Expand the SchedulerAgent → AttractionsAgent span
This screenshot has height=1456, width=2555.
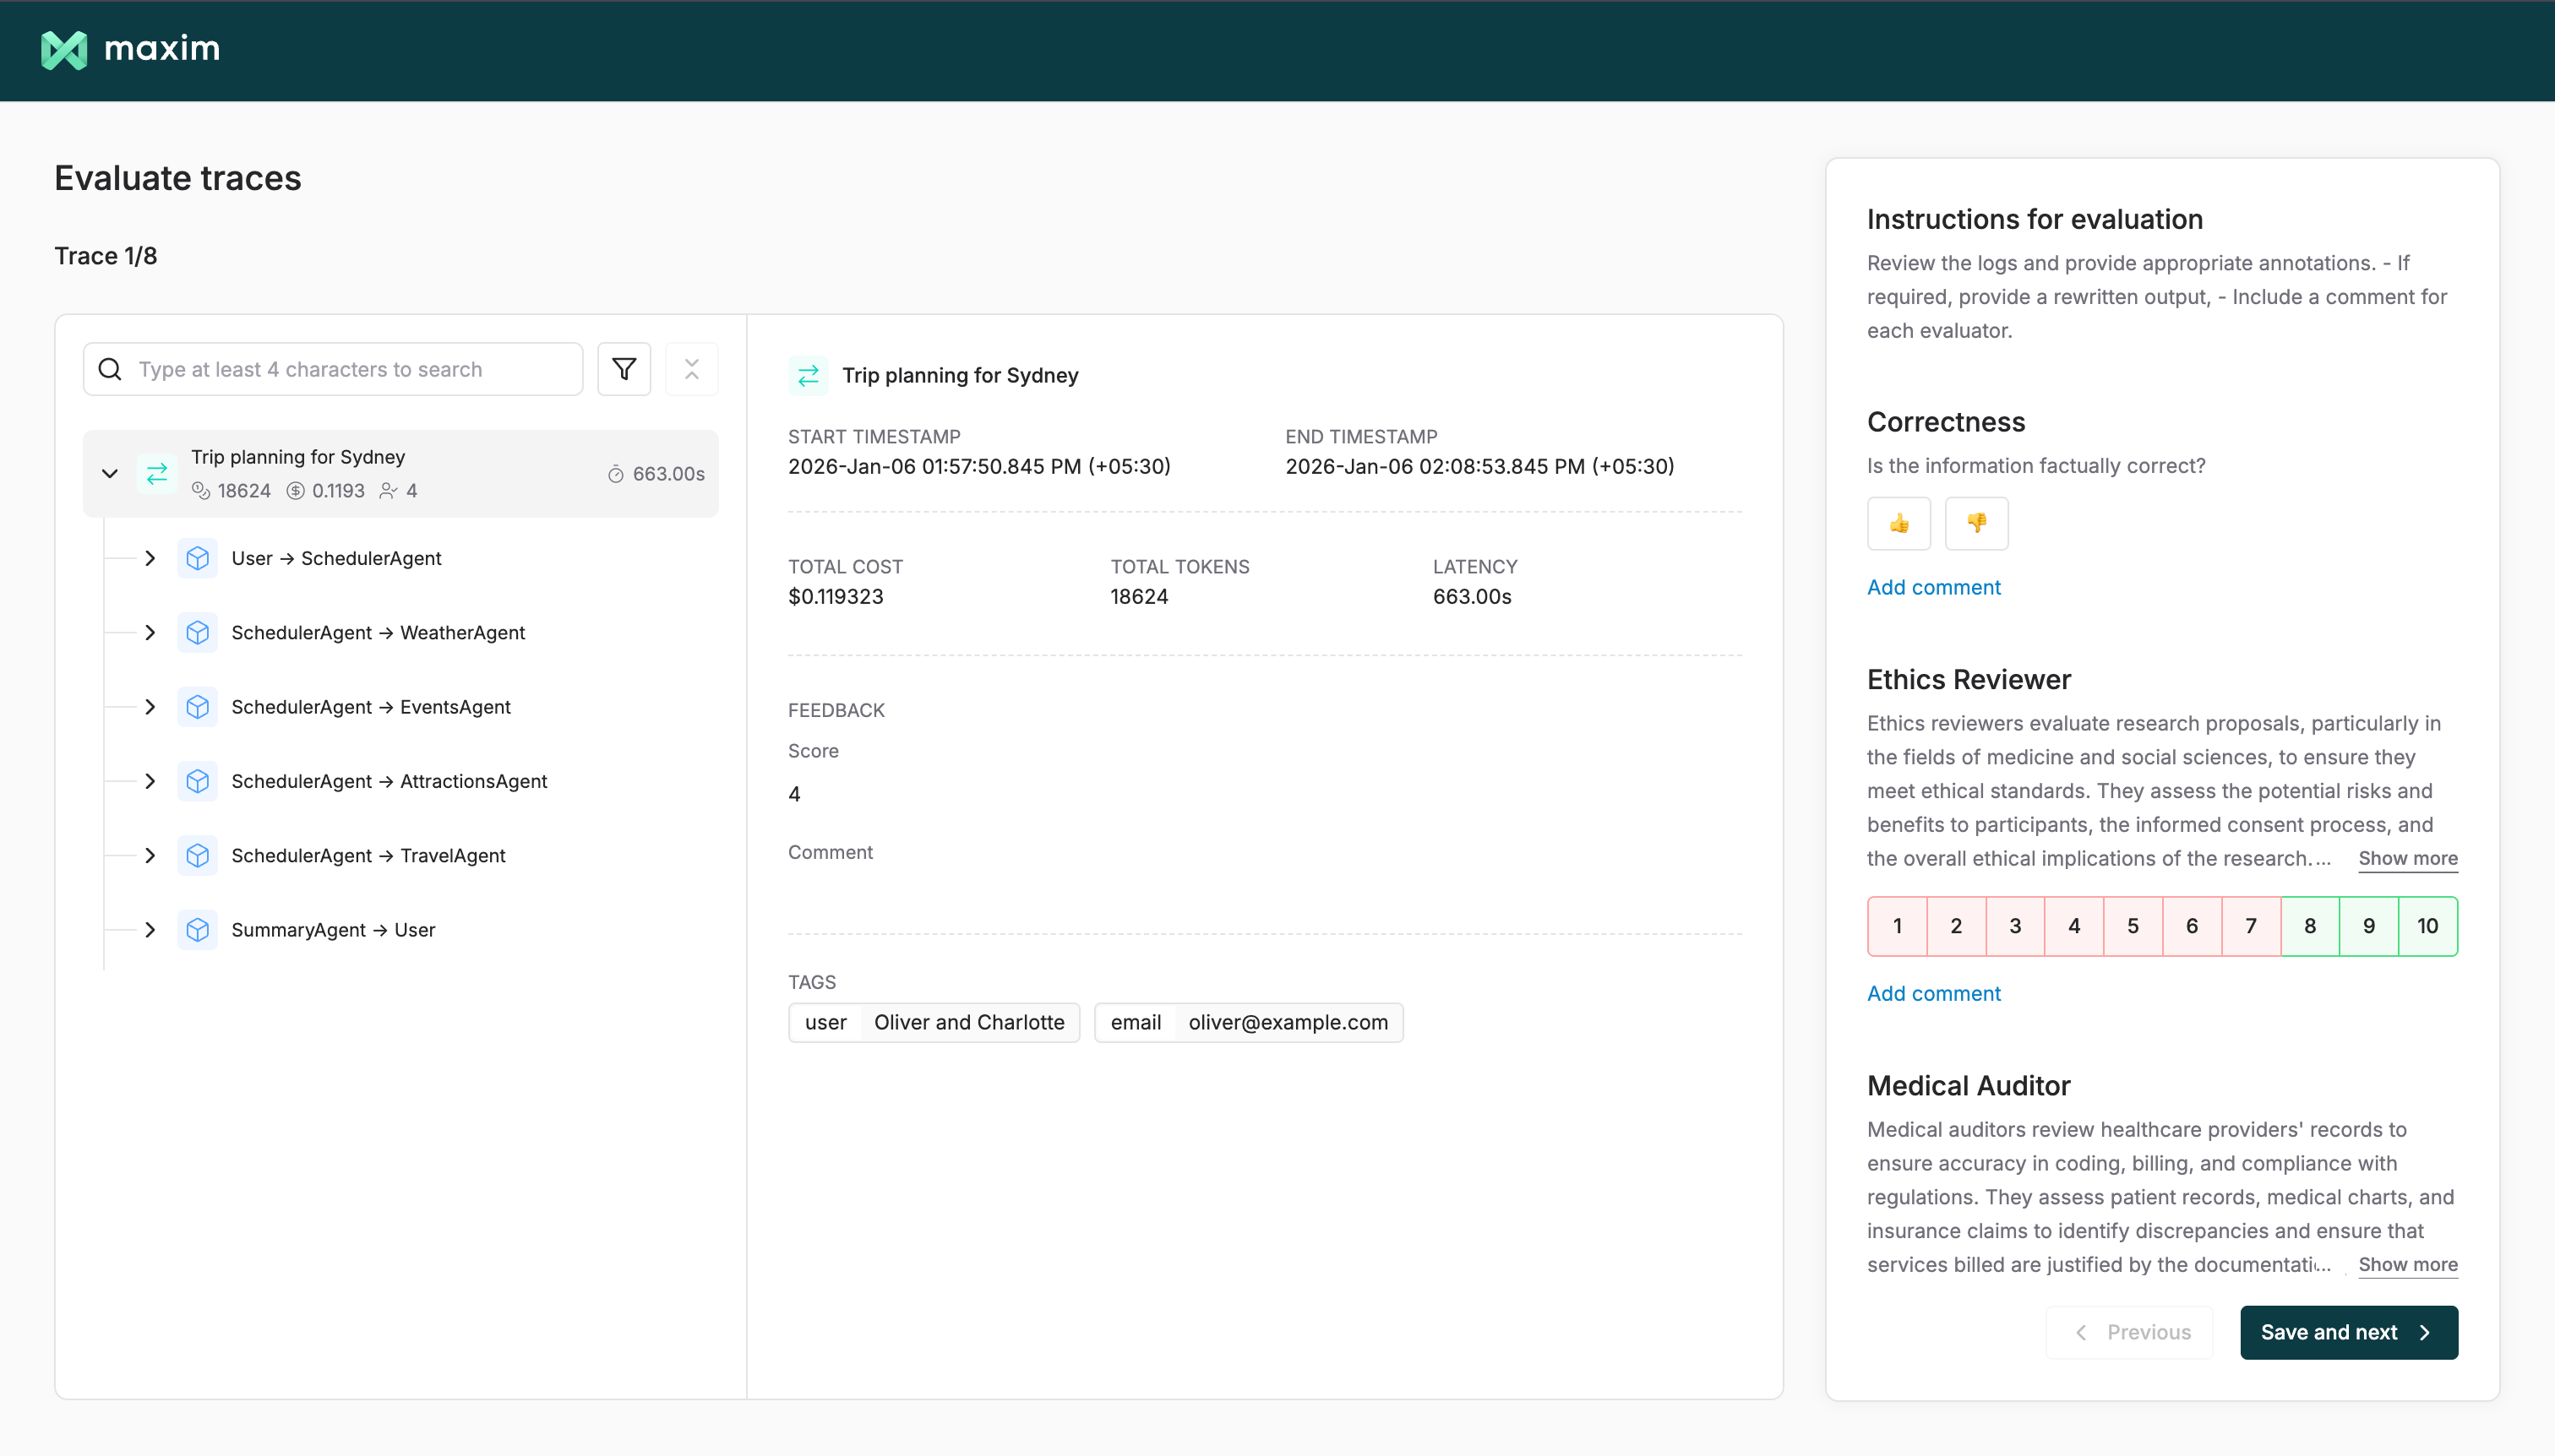150,781
